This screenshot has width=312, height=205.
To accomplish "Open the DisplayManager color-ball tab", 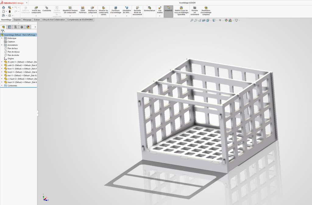I will coord(28,27).
